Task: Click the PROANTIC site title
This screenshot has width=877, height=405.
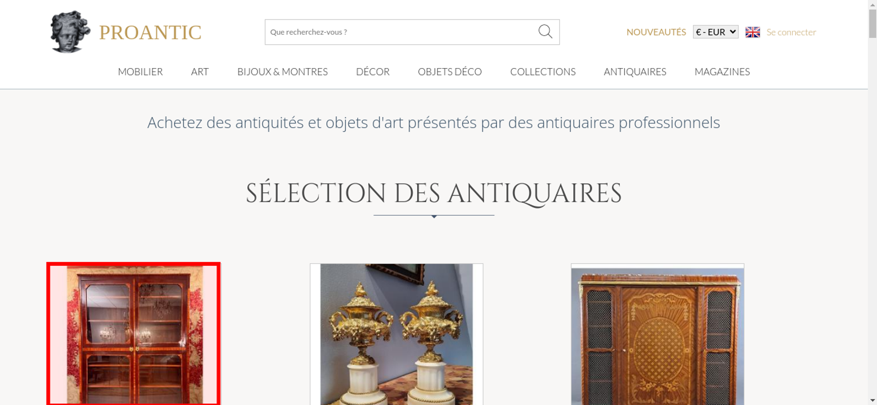Action: pyautogui.click(x=150, y=32)
